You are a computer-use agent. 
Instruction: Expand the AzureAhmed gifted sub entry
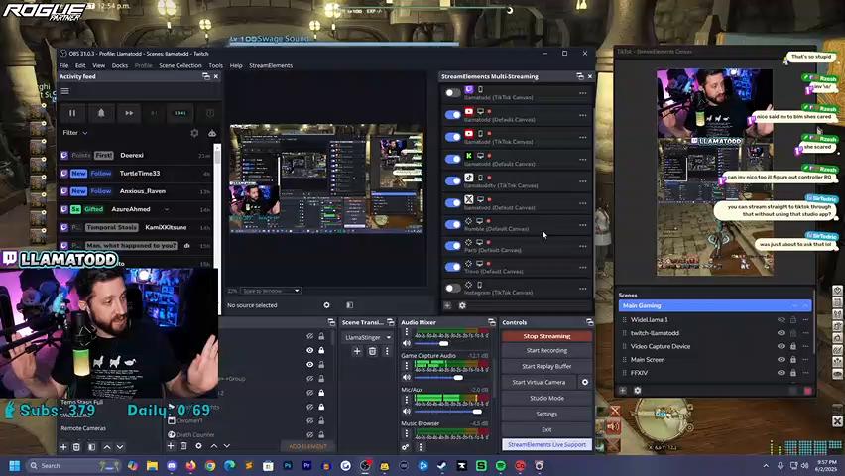coord(167,209)
